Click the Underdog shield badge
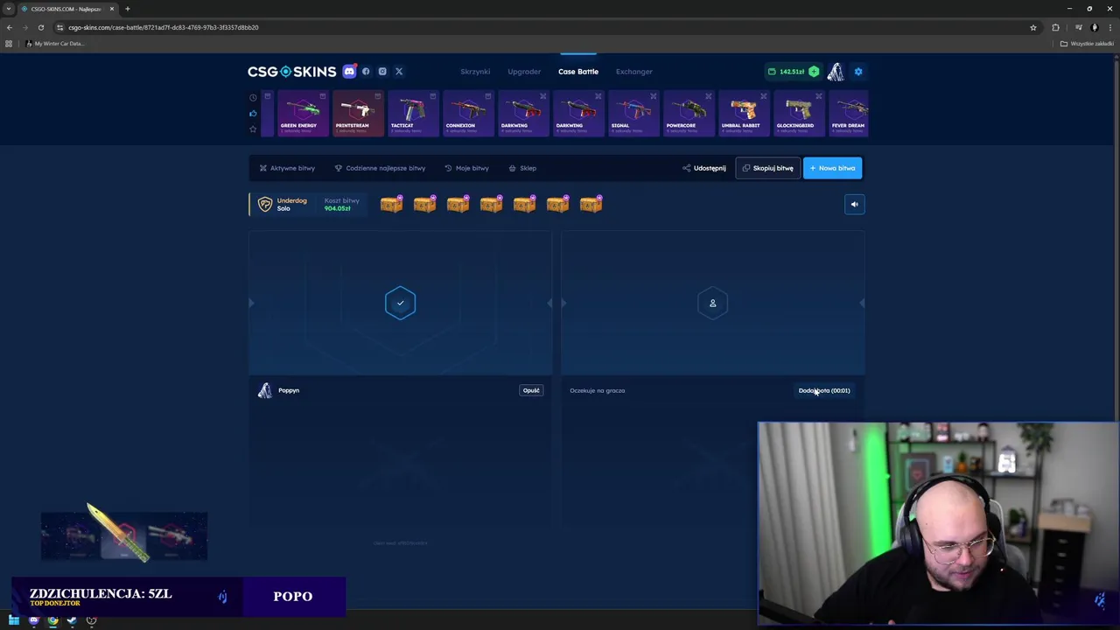This screenshot has width=1120, height=630. tap(265, 205)
